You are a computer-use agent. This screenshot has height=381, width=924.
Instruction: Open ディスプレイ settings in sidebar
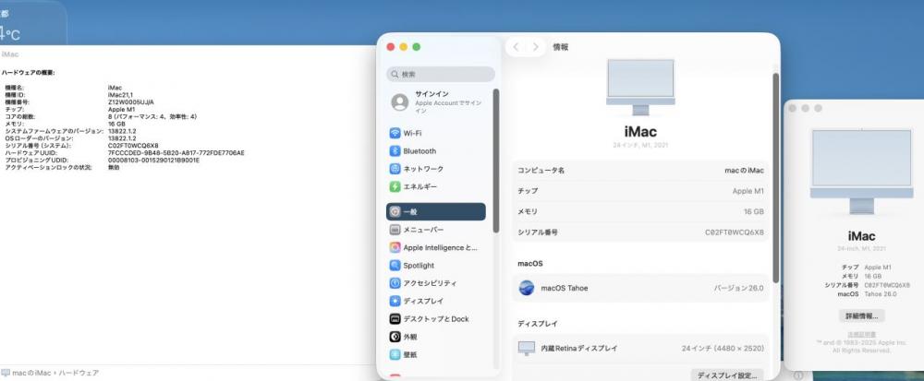pos(435,301)
